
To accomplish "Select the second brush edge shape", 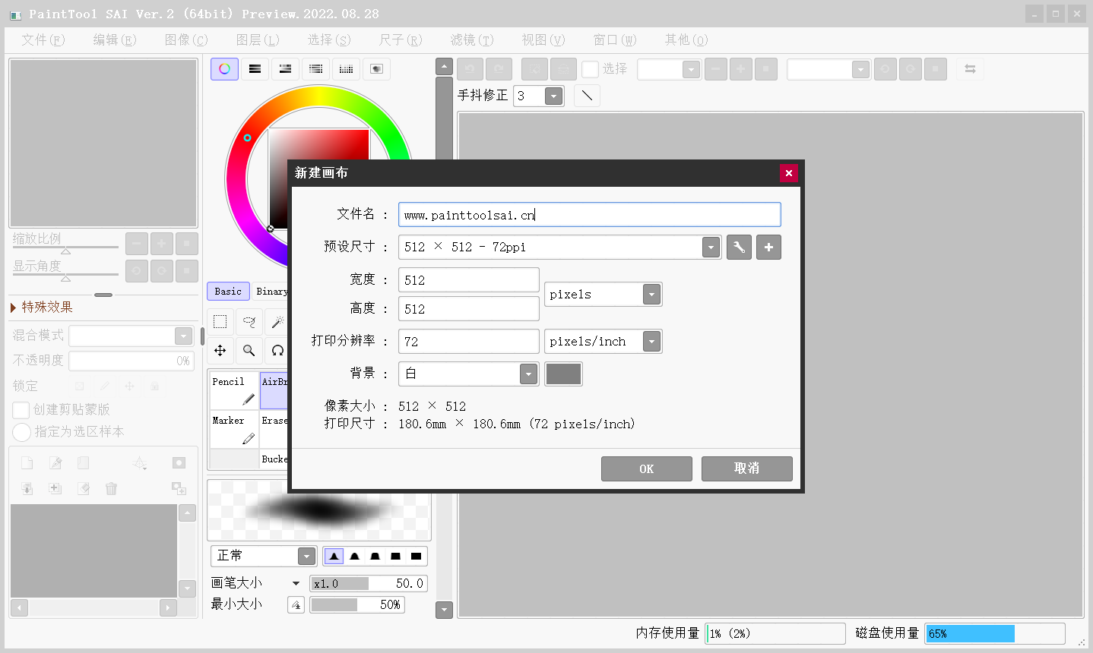I will tap(354, 557).
